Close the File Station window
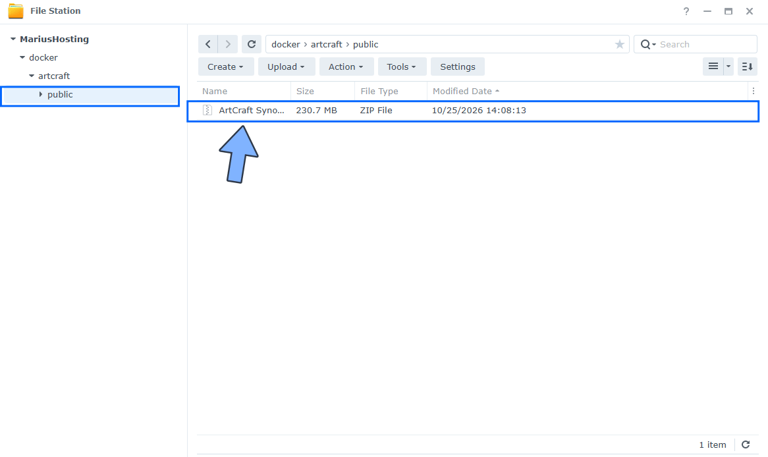The image size is (768, 457). coord(750,11)
